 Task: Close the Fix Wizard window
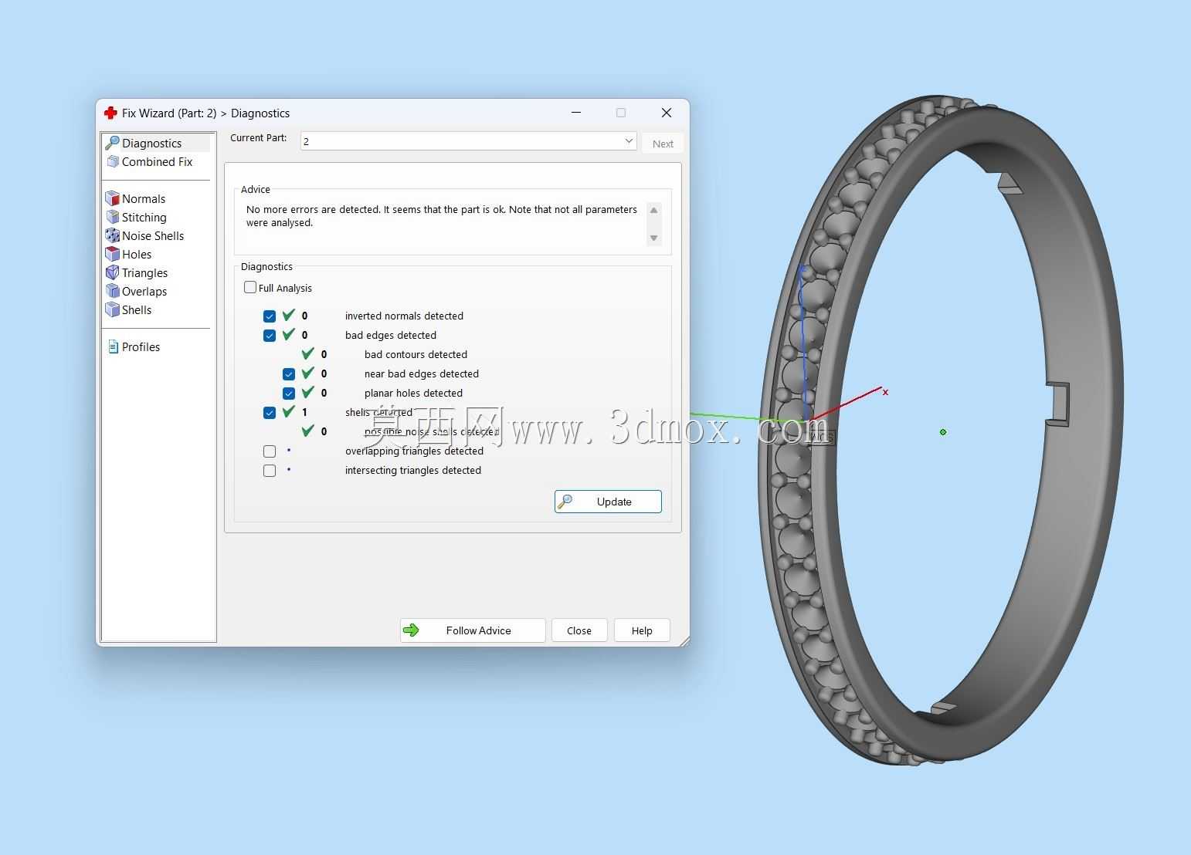(x=667, y=113)
